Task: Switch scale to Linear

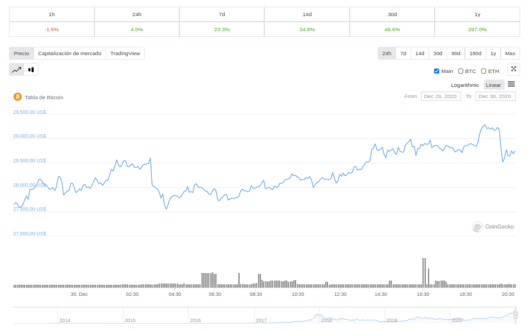Action: [x=493, y=85]
